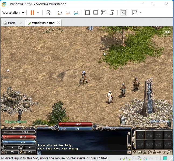The width and height of the screenshot is (174, 161).
Task: Click the stone monument obelisk
Action: tap(148, 97)
